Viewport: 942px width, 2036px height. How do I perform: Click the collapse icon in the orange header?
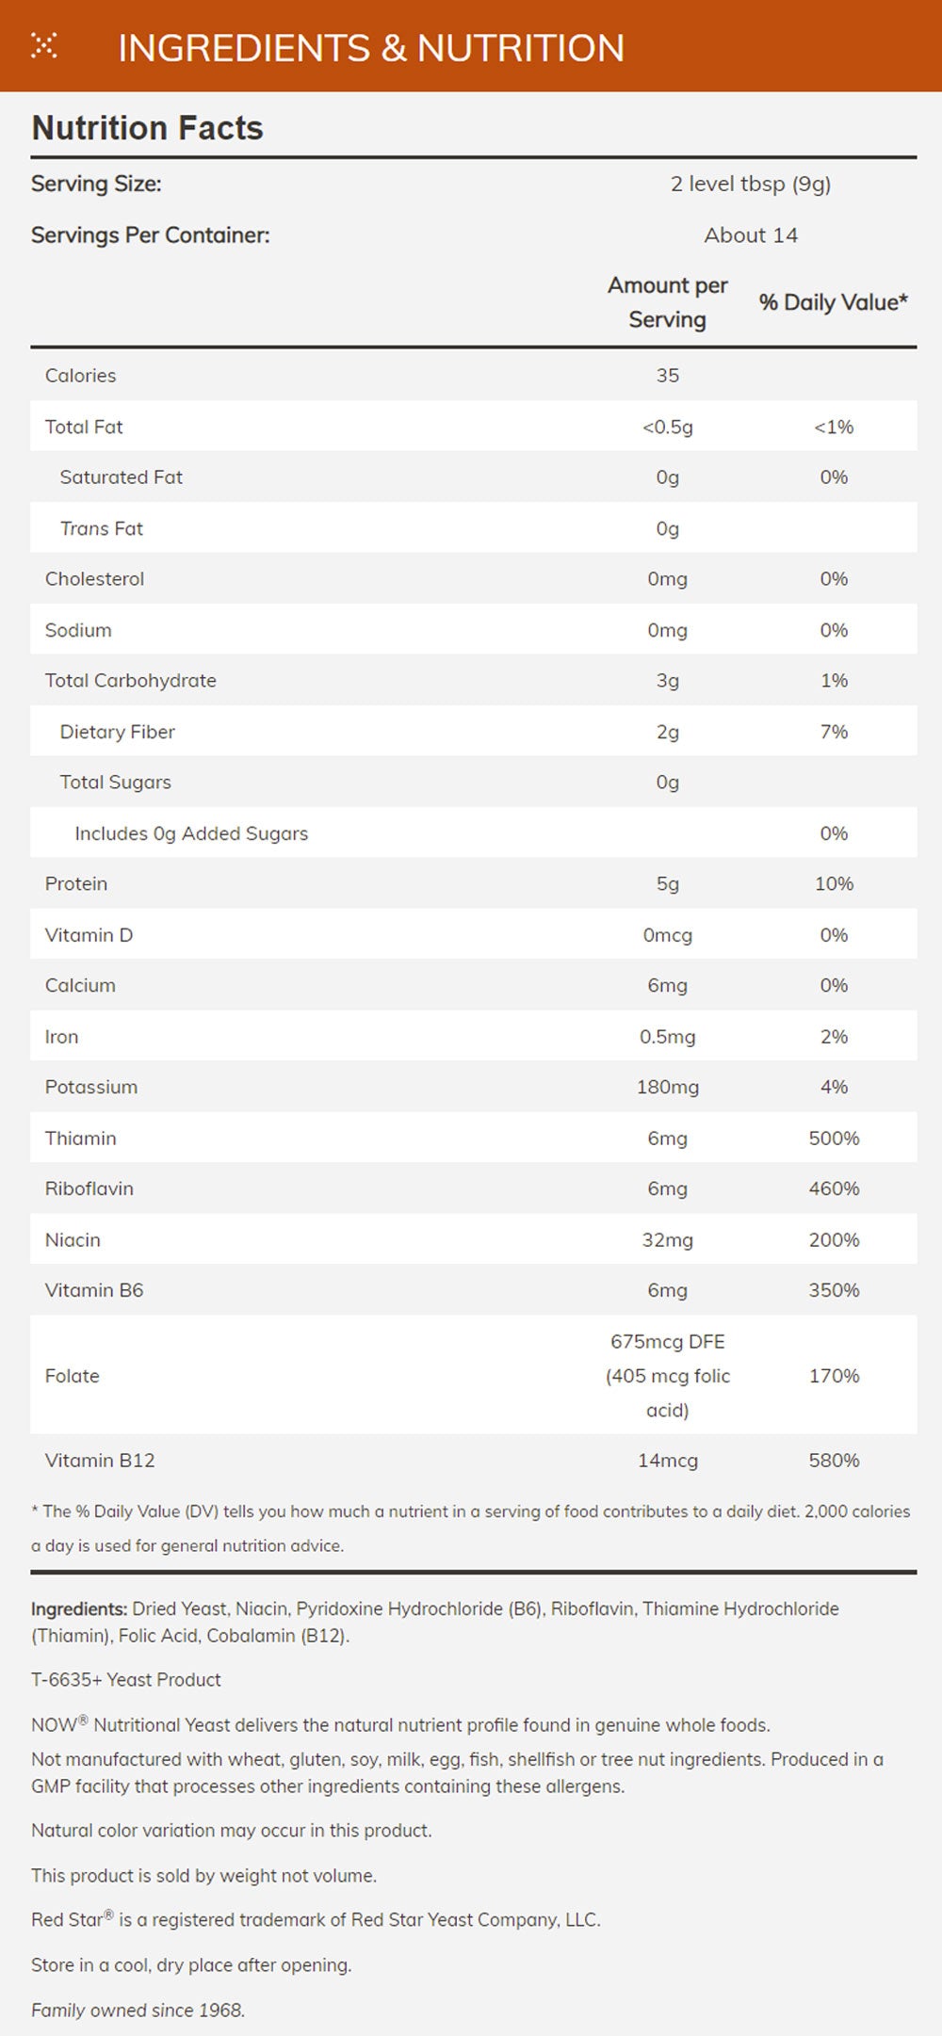click(x=44, y=45)
